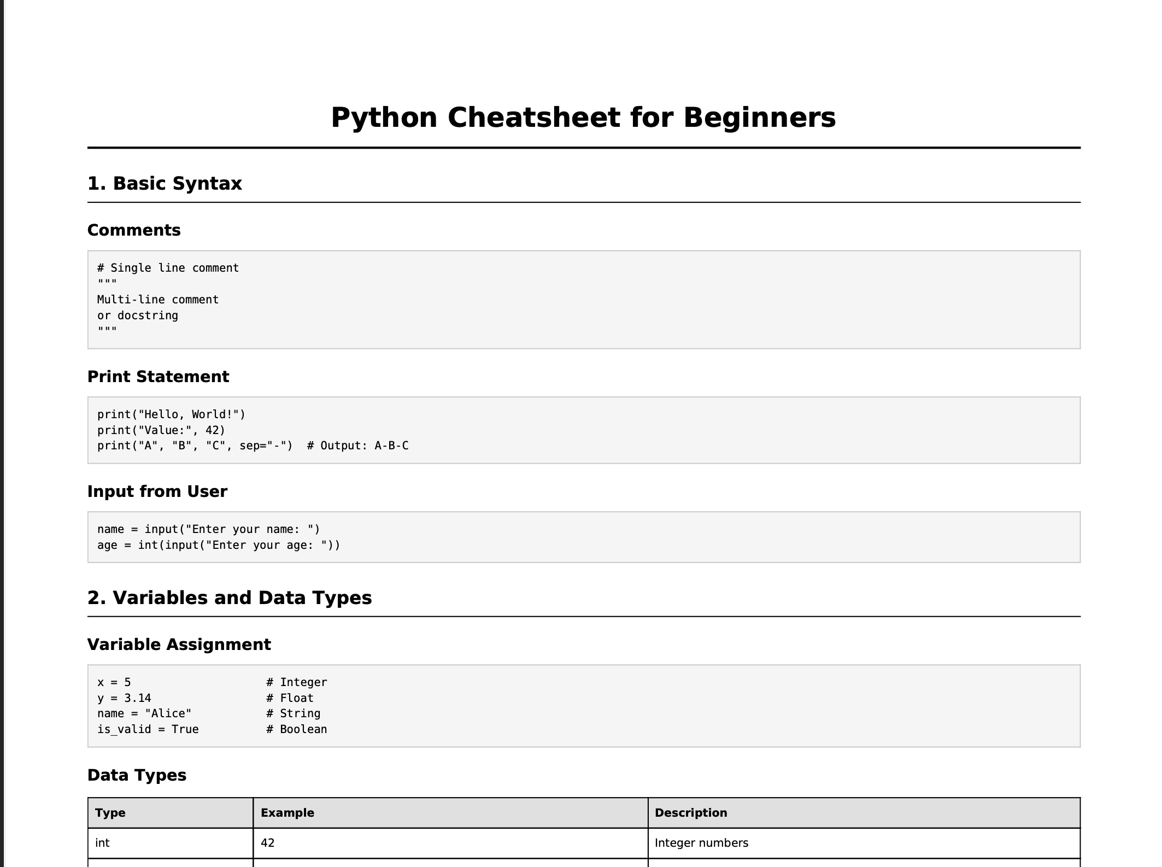
Task: Click the "# Float" comment
Action: 290,698
